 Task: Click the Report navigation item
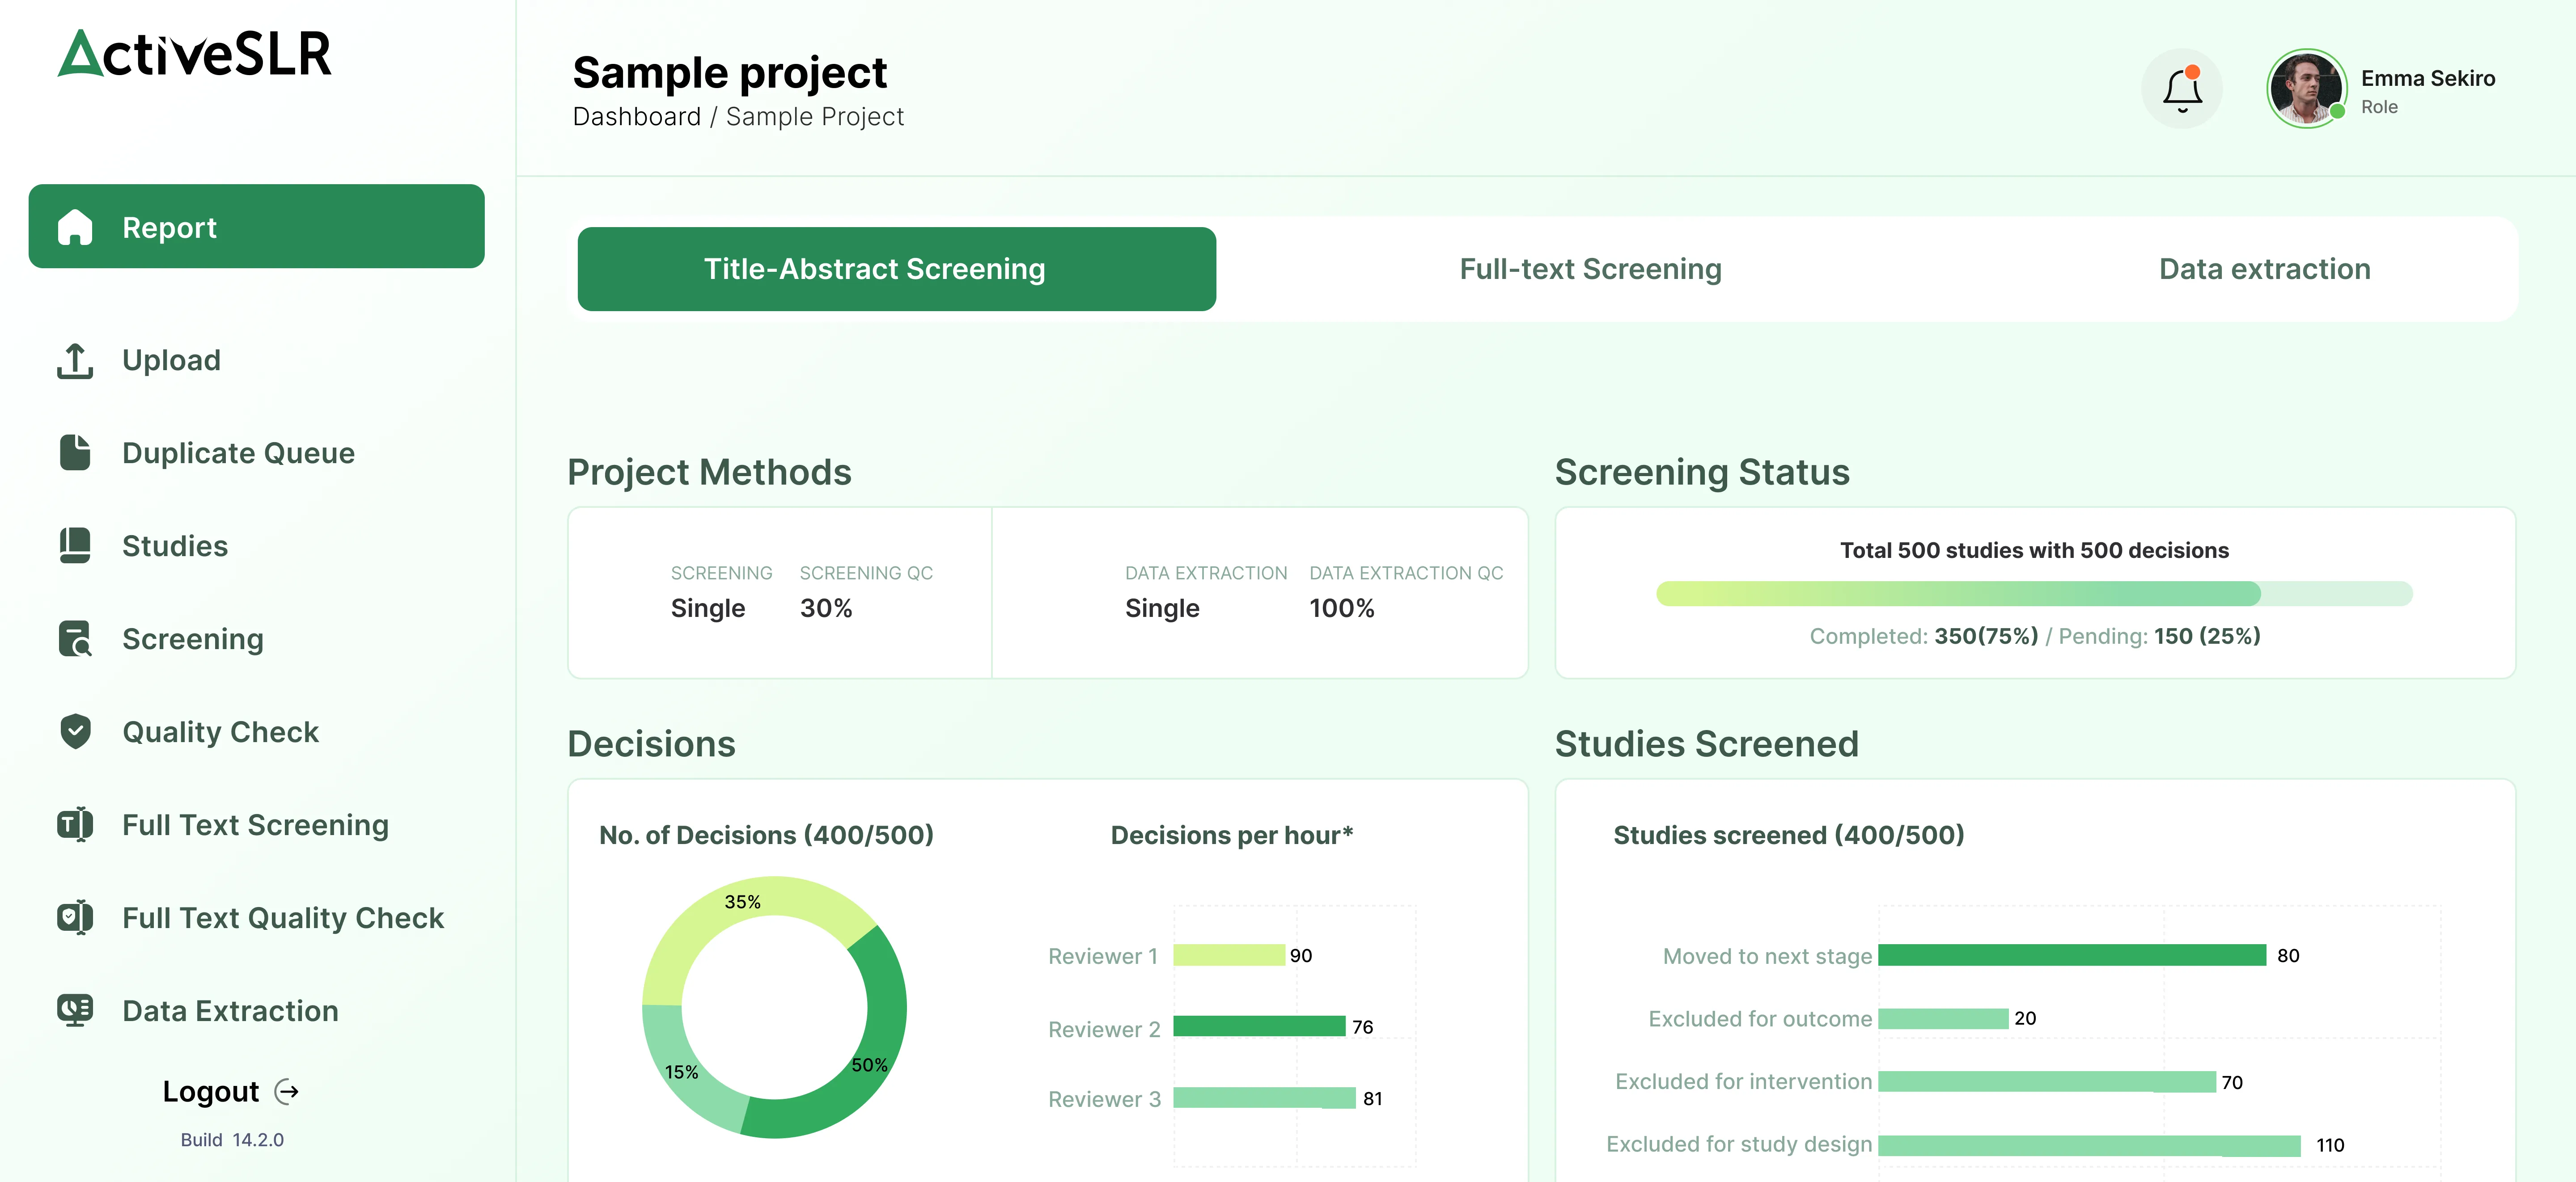256,227
